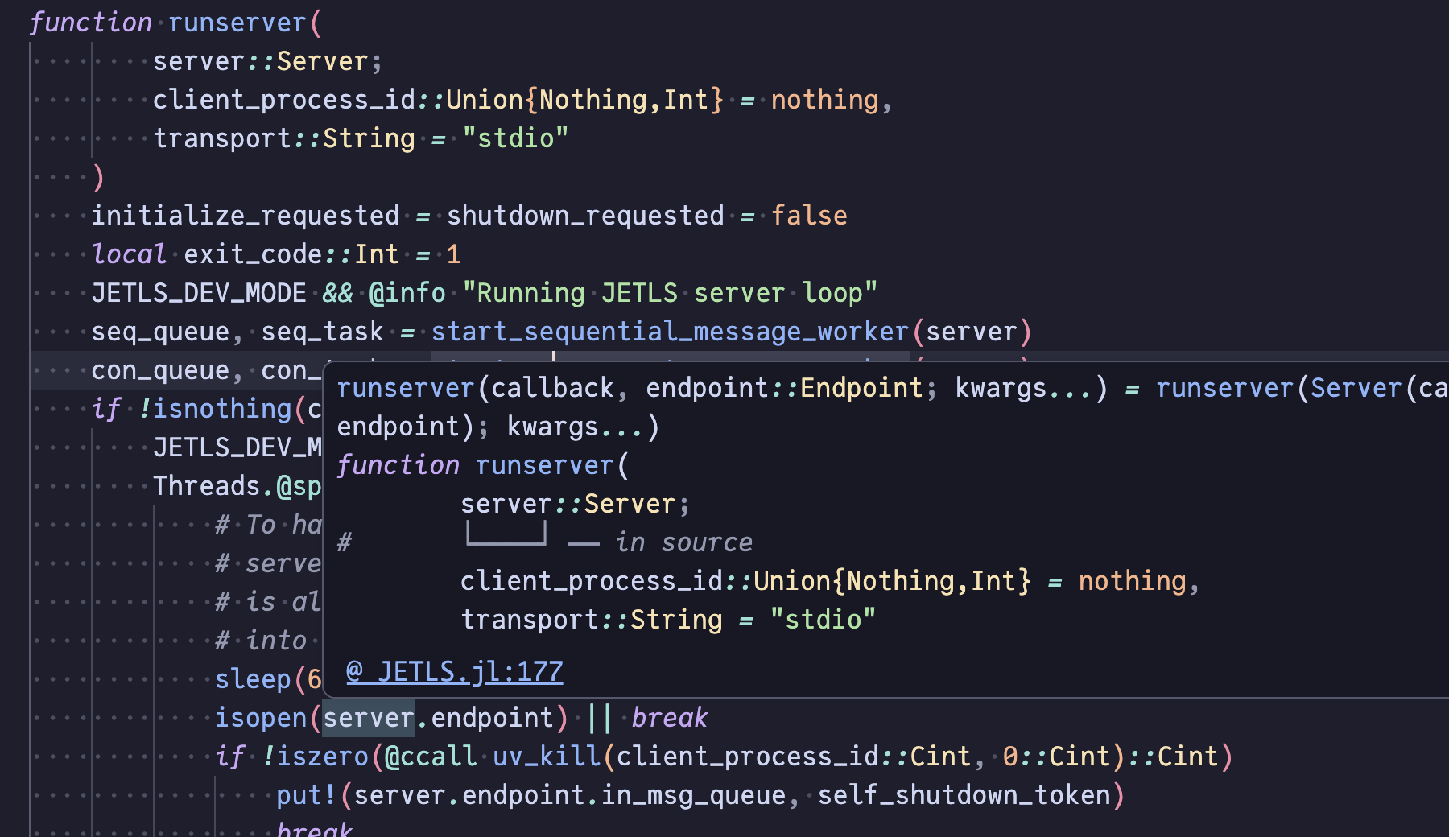This screenshot has width=1449, height=837.
Task: Click the con_queue variable
Action: tap(160, 370)
